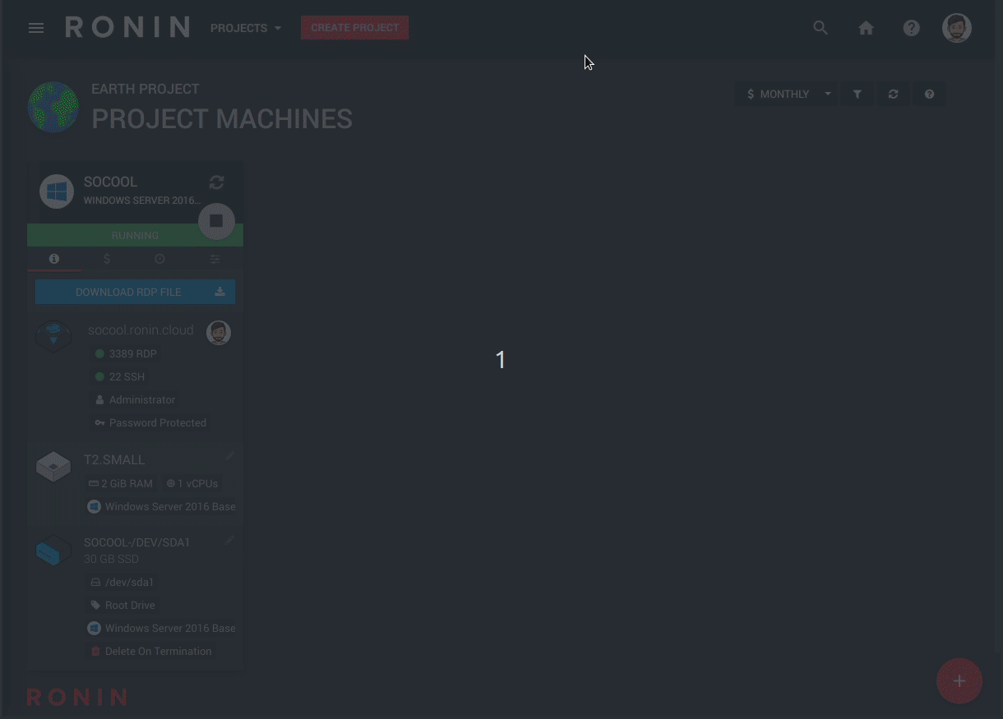Switch to the cost dollar tab
Viewport: 1003px width, 719px height.
[x=107, y=259]
